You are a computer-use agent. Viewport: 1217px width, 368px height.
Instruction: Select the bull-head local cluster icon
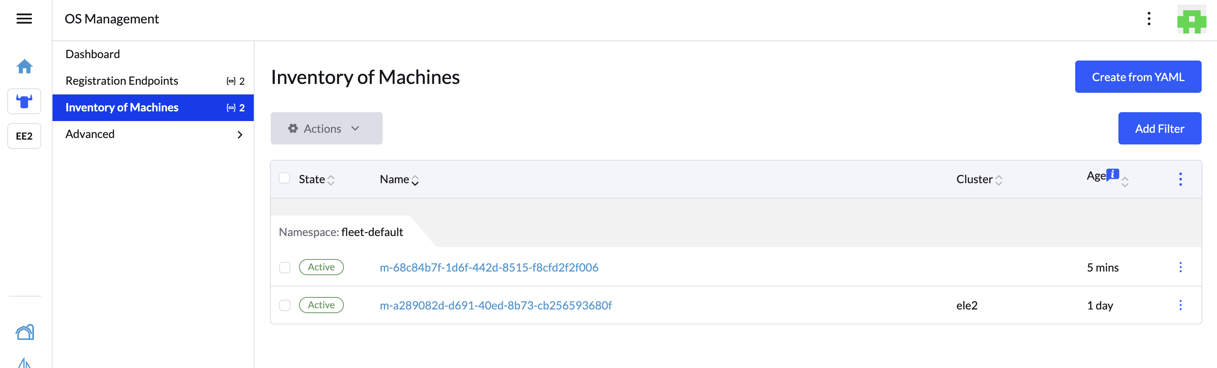point(24,101)
